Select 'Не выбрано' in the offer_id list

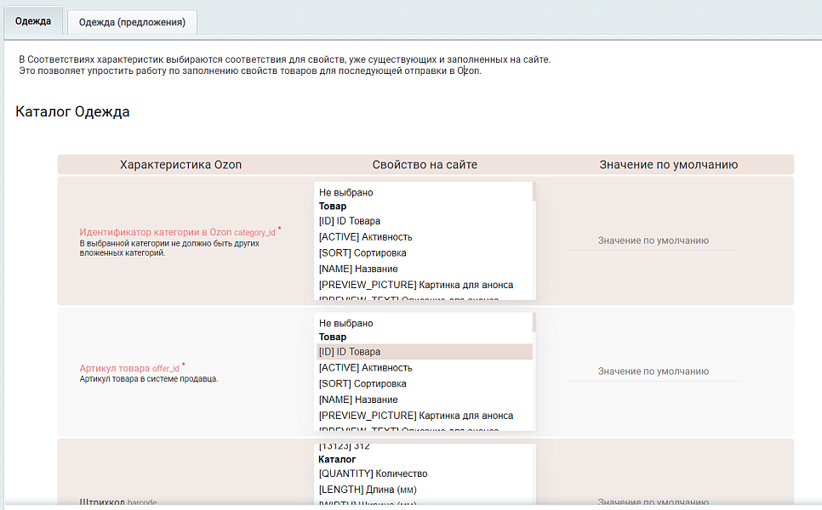[x=346, y=323]
